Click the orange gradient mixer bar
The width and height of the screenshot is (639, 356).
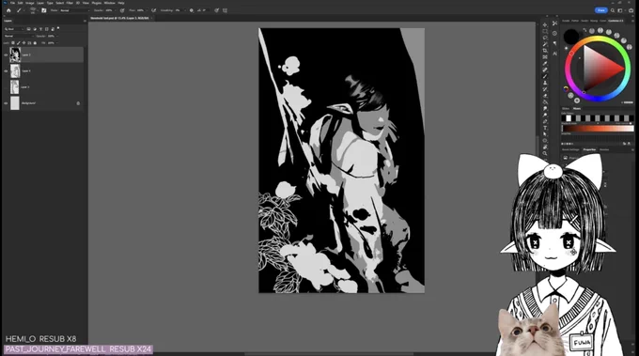click(598, 129)
